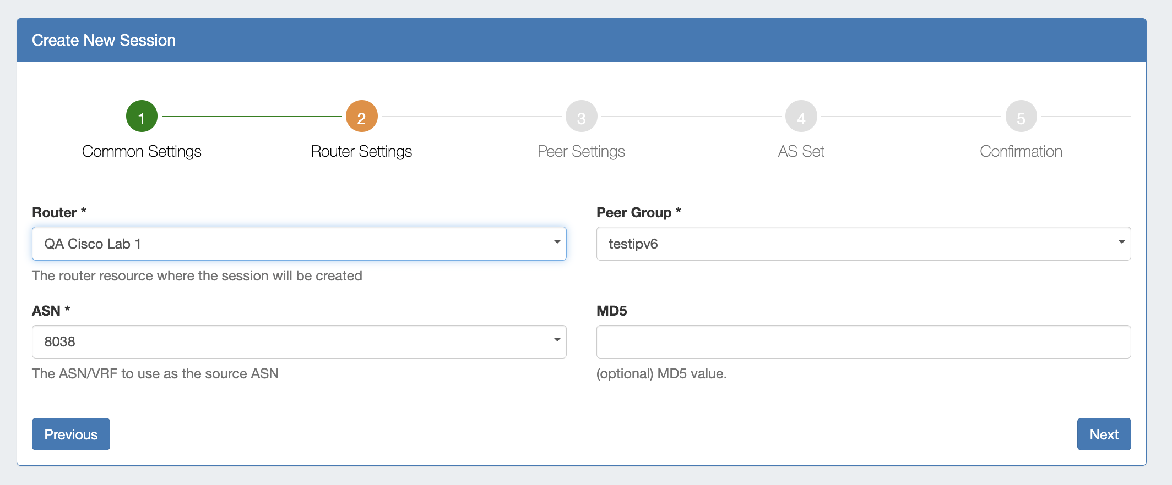Open the Router dropdown showing QA Cisco Lab 1
Screen dimensions: 1172x485
pos(299,244)
